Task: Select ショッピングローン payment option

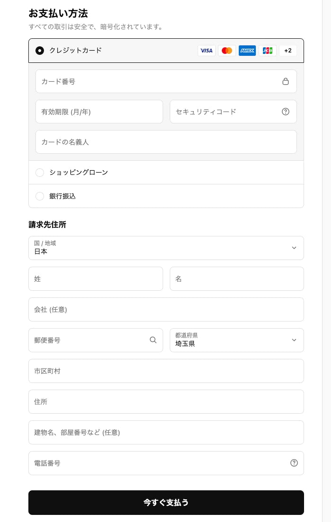Action: point(40,173)
